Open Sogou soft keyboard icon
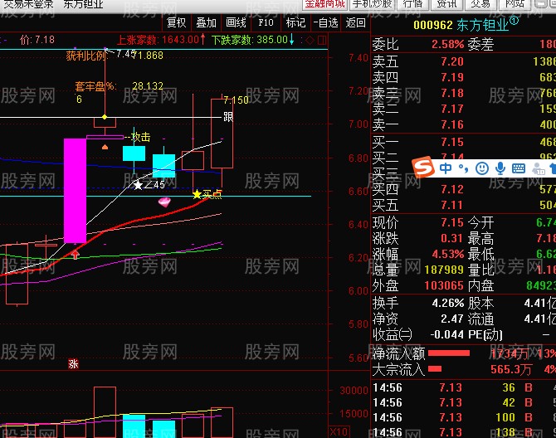The height and width of the screenshot is (438, 556). 519,168
